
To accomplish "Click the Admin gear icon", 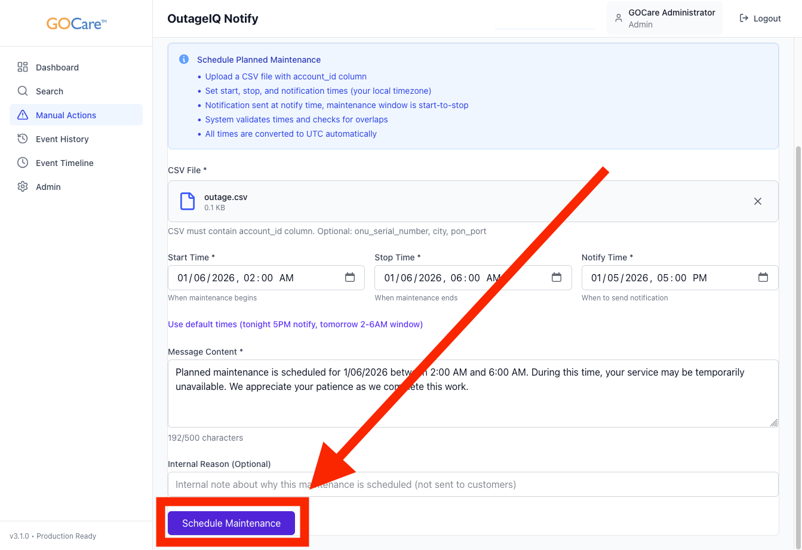I will click(x=23, y=187).
